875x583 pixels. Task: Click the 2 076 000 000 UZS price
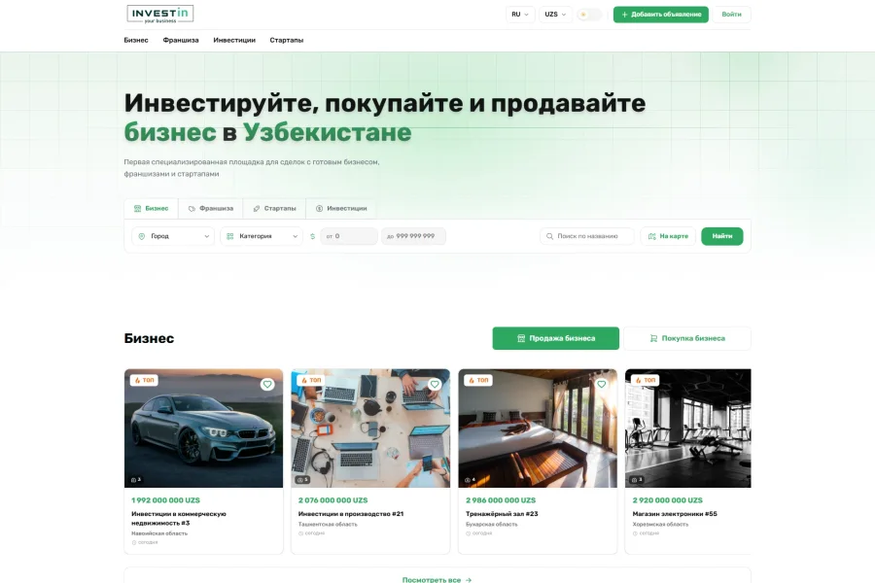click(332, 500)
